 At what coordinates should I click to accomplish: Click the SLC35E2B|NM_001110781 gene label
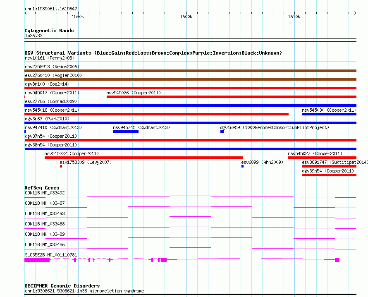coord(51,255)
